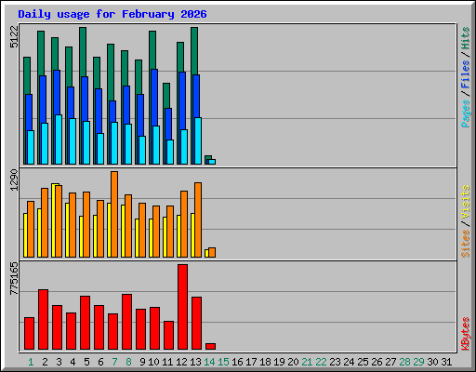Click the 775165 axis value
Viewport: 476px width, 372px height.
(x=14, y=278)
